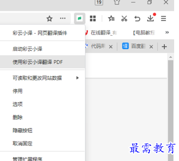Screen dimensions: 179x161
Task: Show more bookmarks with double chevron
Action: click(167, 33)
